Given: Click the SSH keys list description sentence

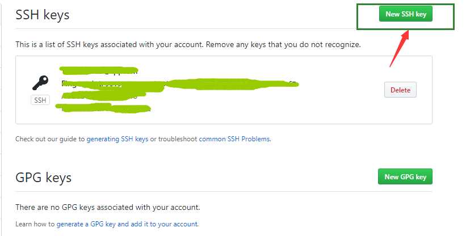Looking at the screenshot, I should [188, 44].
